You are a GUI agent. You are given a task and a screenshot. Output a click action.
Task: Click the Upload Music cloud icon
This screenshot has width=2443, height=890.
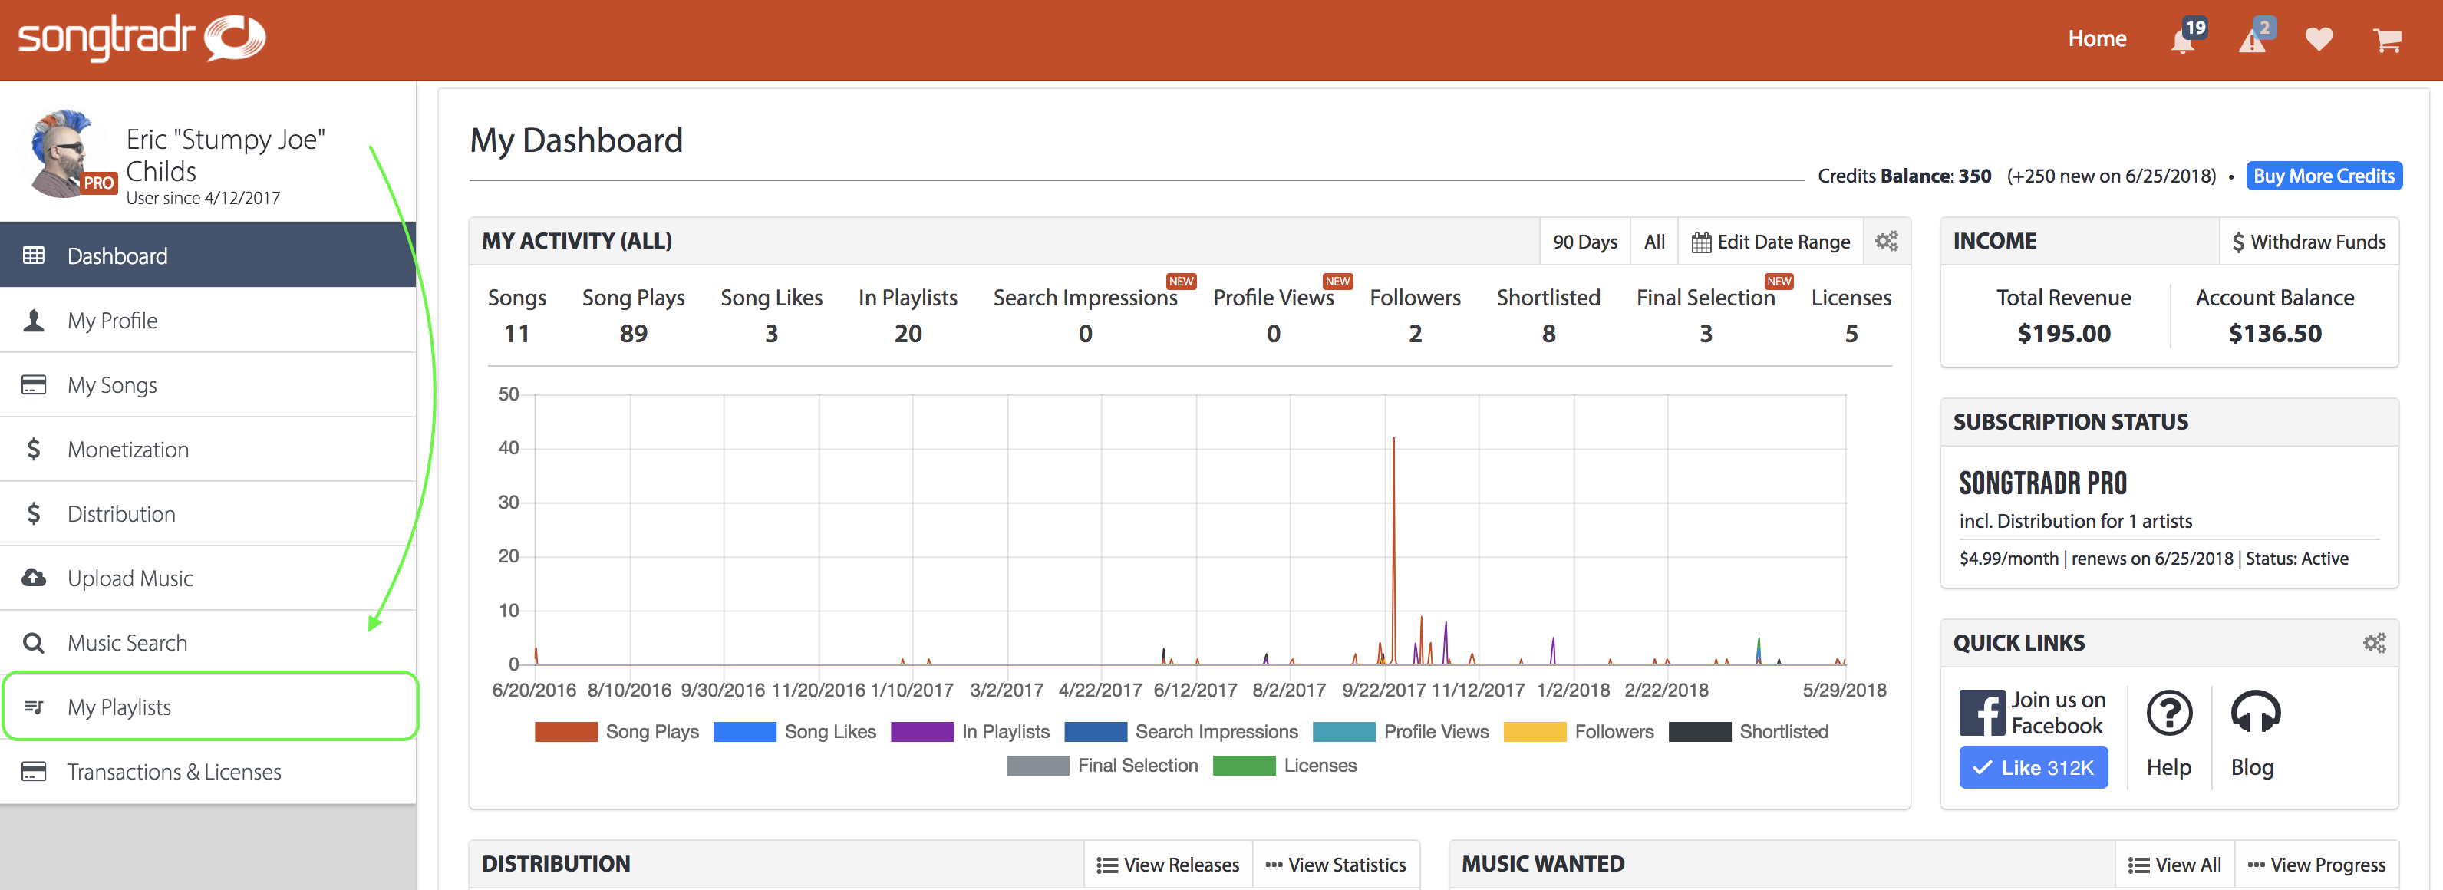[x=34, y=577]
